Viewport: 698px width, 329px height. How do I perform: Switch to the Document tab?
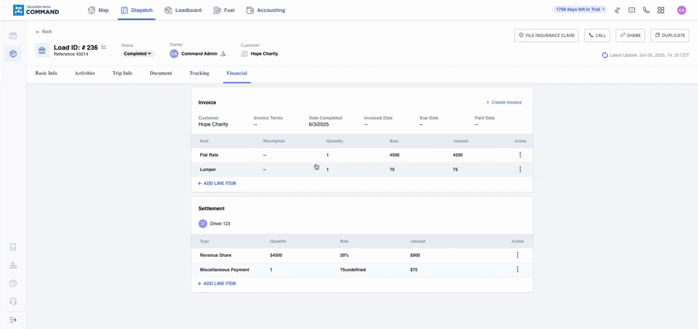[x=161, y=73]
